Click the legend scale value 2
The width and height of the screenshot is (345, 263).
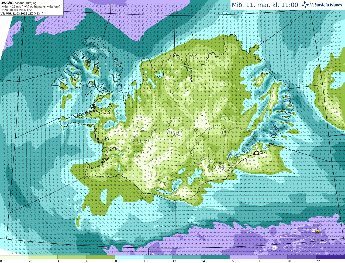click(x=30, y=261)
